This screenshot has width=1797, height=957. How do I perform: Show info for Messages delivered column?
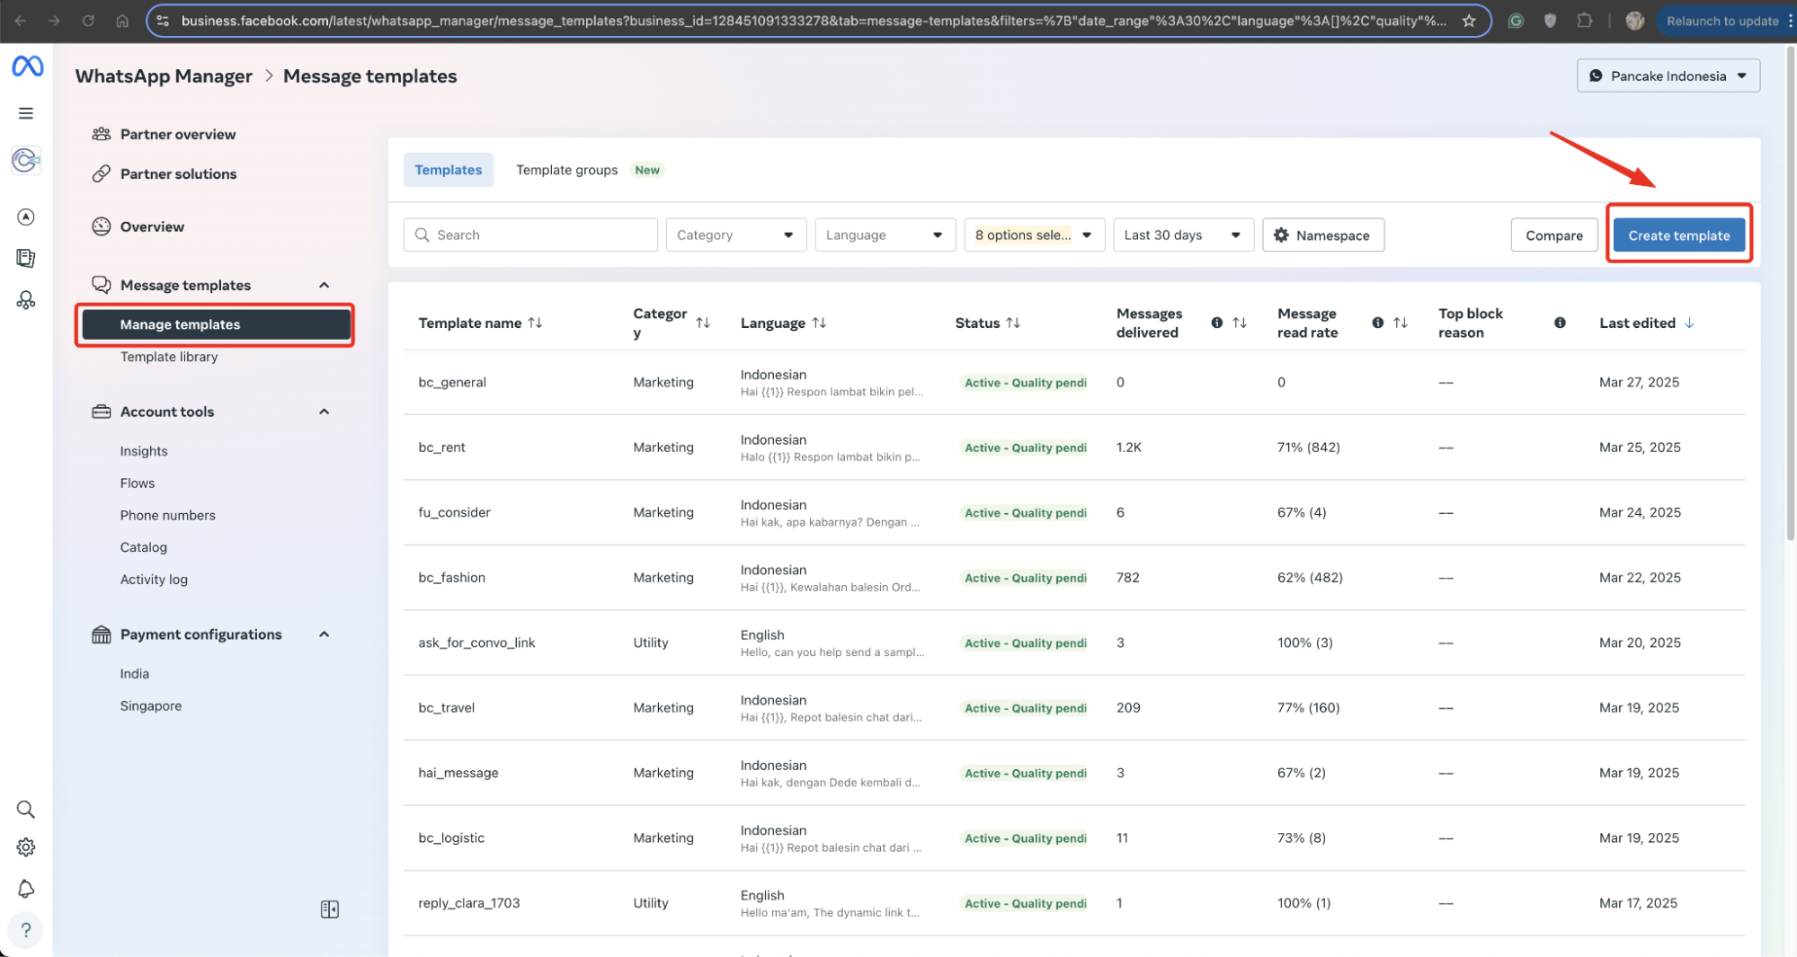1216,323
